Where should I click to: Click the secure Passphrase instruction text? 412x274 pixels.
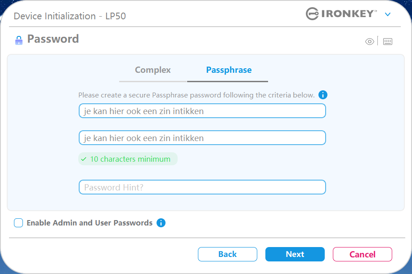point(196,95)
